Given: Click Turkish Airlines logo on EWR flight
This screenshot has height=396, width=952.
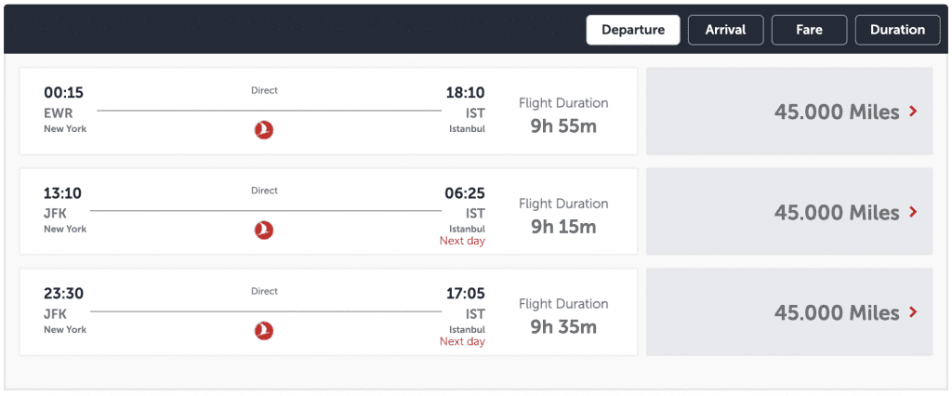Looking at the screenshot, I should pos(263,129).
